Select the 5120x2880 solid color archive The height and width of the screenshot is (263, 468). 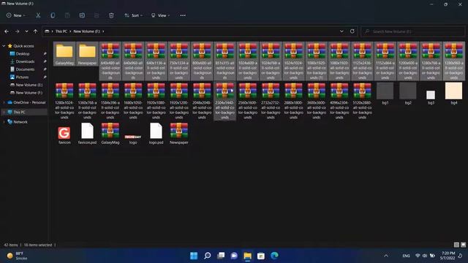click(x=363, y=101)
